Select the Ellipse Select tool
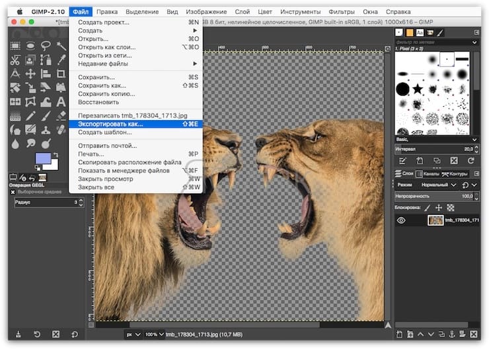489x349 pixels. (x=30, y=46)
